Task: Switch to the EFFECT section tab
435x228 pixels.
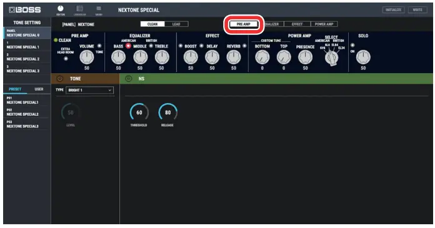Action: click(x=297, y=24)
